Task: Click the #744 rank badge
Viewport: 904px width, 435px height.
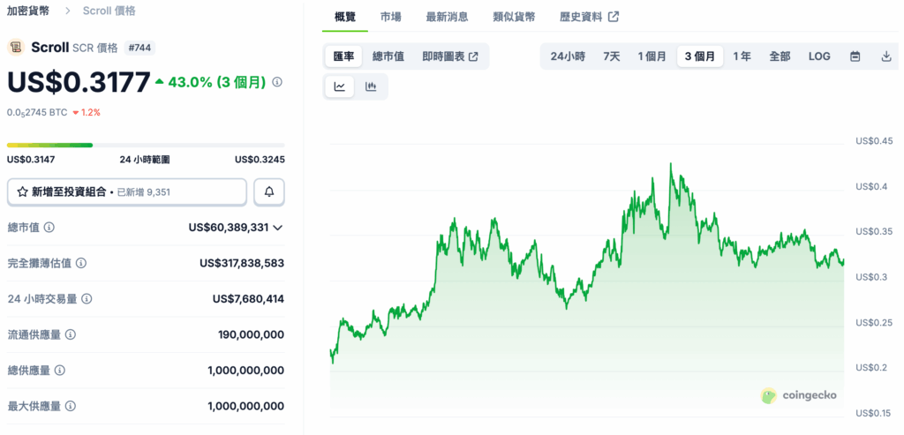Action: pyautogui.click(x=139, y=48)
